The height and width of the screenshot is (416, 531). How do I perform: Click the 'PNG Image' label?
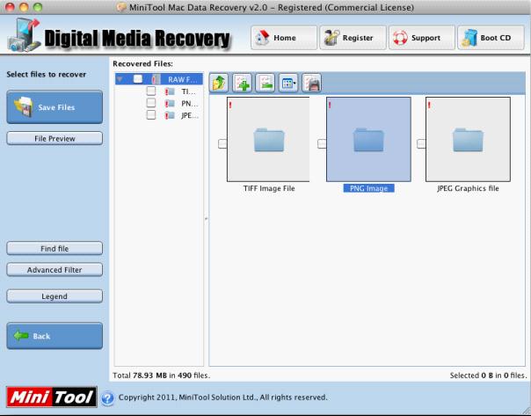[368, 188]
